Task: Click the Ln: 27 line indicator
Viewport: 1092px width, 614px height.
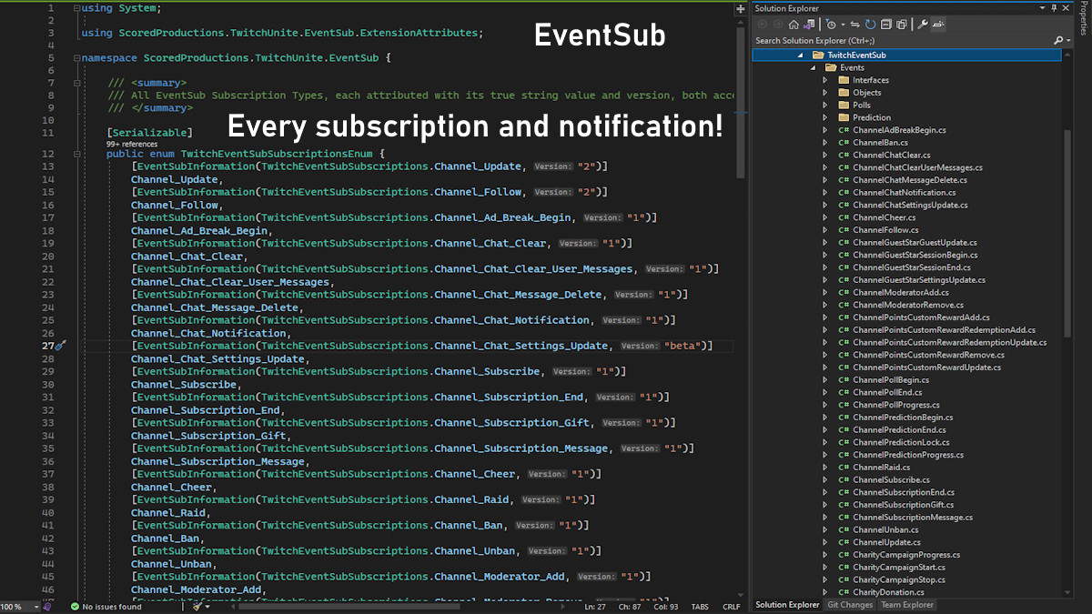Action: coord(594,607)
